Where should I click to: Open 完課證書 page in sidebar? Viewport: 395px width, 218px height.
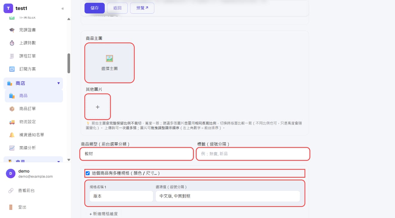tap(33, 30)
